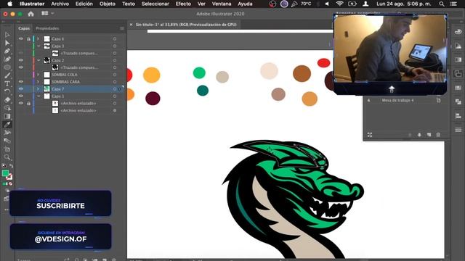Image resolution: width=465 pixels, height=261 pixels.
Task: Click the target circle for SOMBRAS COLA
Action: click(x=115, y=75)
